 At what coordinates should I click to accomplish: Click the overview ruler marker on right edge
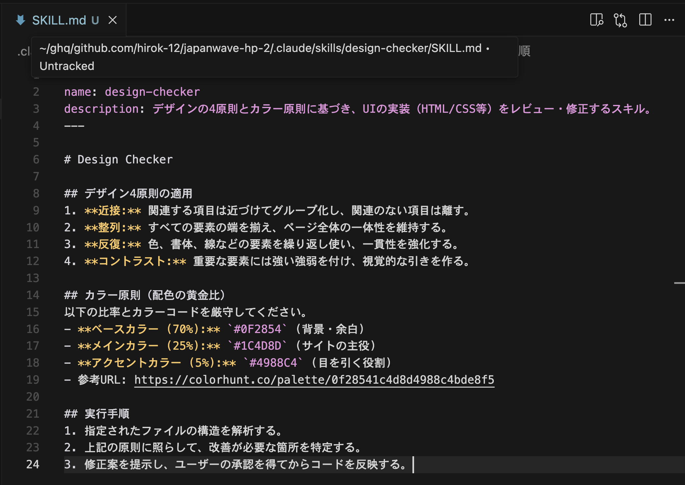click(x=679, y=283)
